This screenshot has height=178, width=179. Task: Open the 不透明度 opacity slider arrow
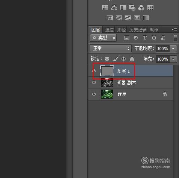pos(173,49)
